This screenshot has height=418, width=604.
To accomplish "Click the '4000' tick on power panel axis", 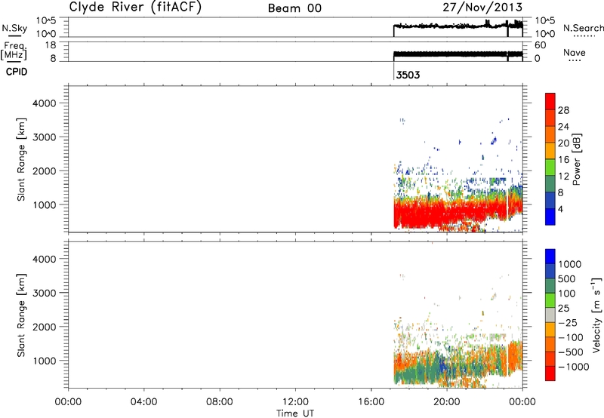I will pyautogui.click(x=45, y=103).
